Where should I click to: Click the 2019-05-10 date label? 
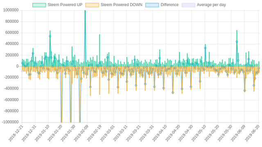pyautogui.click(x=199, y=134)
